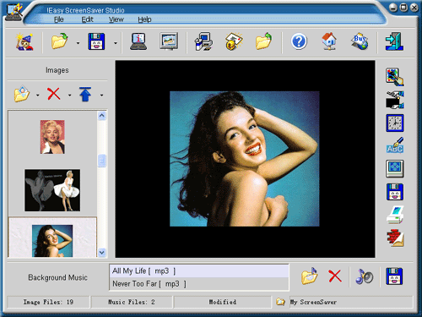The image size is (422, 317).
Task: Click the laptop info icon in the toolbar
Action: pyautogui.click(x=138, y=41)
